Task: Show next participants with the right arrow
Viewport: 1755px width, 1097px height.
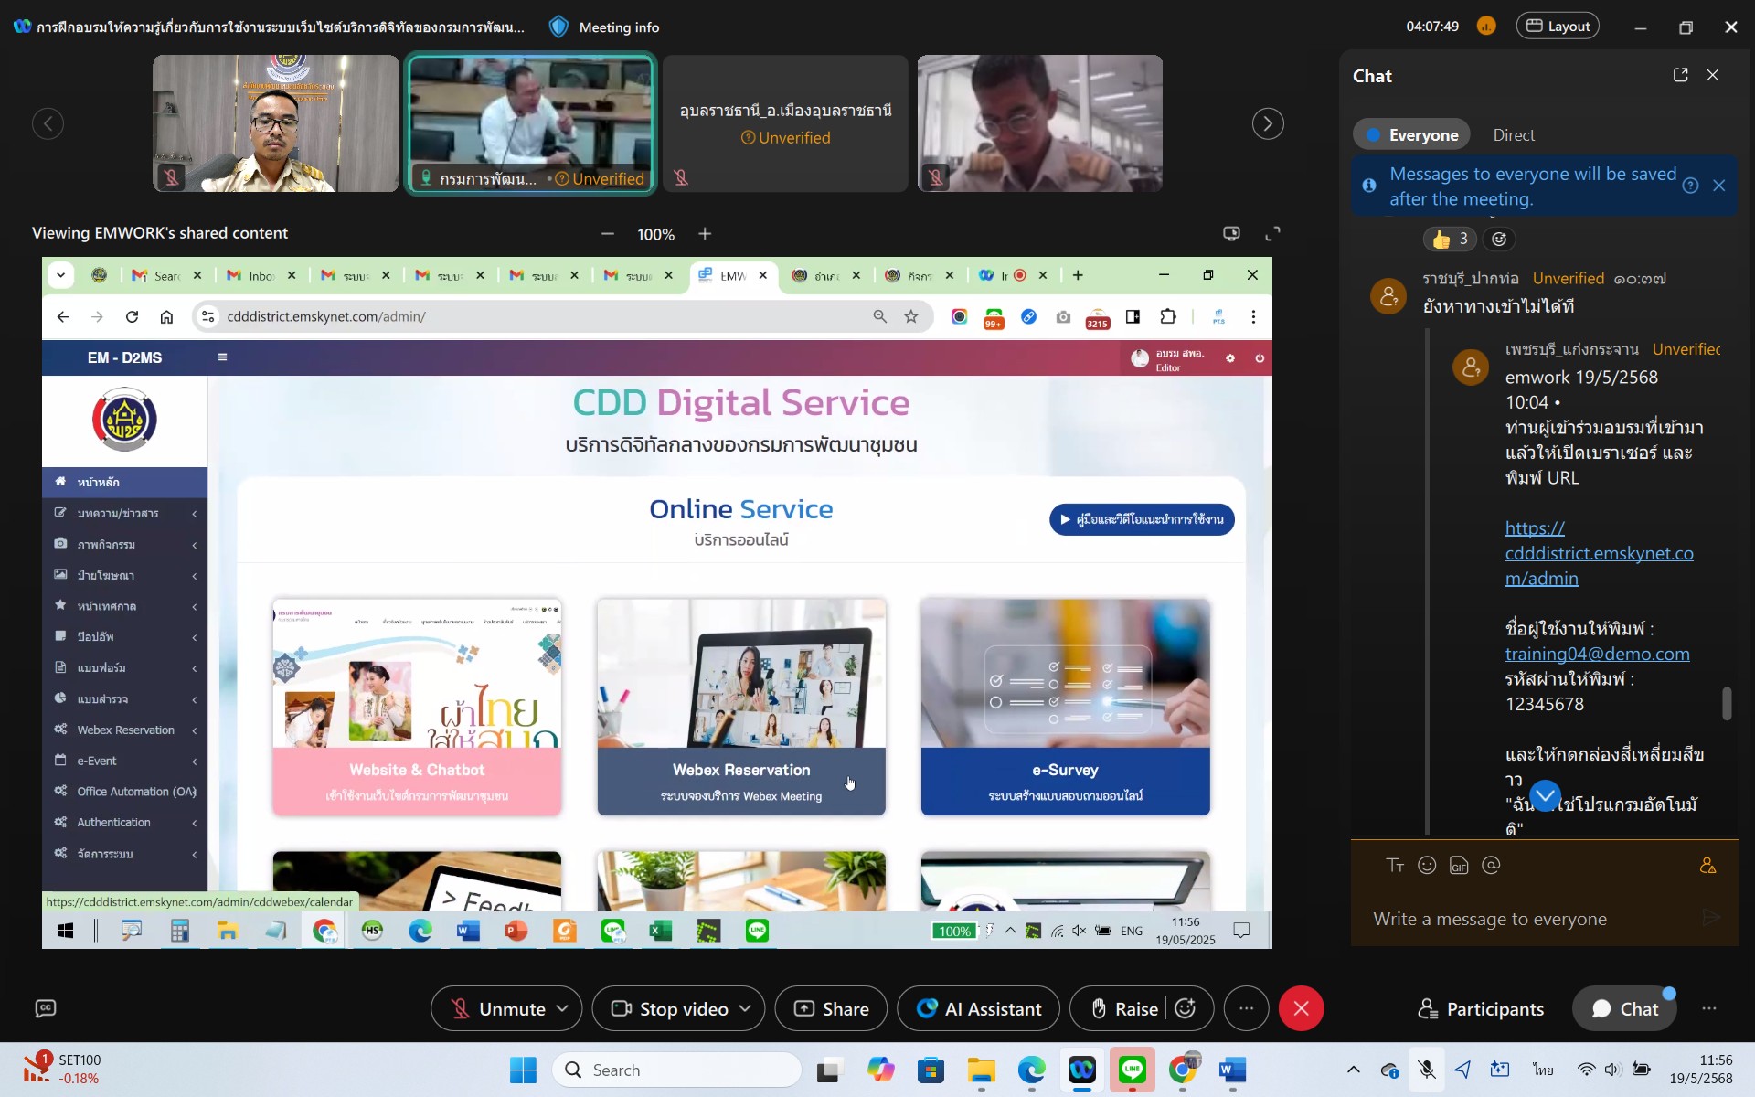Action: (x=1268, y=123)
